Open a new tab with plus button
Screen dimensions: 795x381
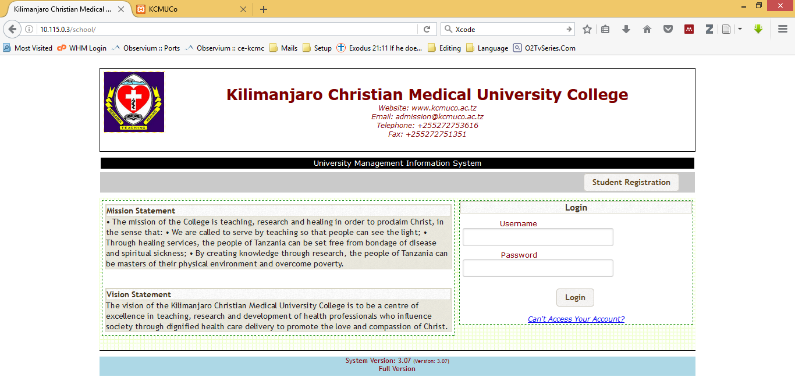click(264, 9)
